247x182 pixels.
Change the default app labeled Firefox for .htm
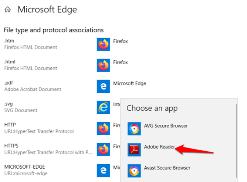coord(121,41)
